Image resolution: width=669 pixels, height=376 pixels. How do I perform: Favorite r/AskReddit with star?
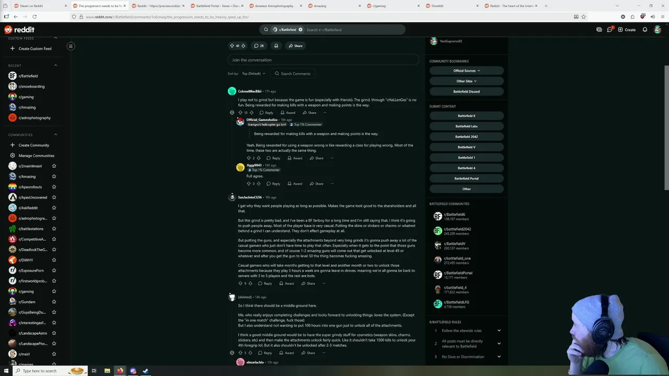click(54, 208)
